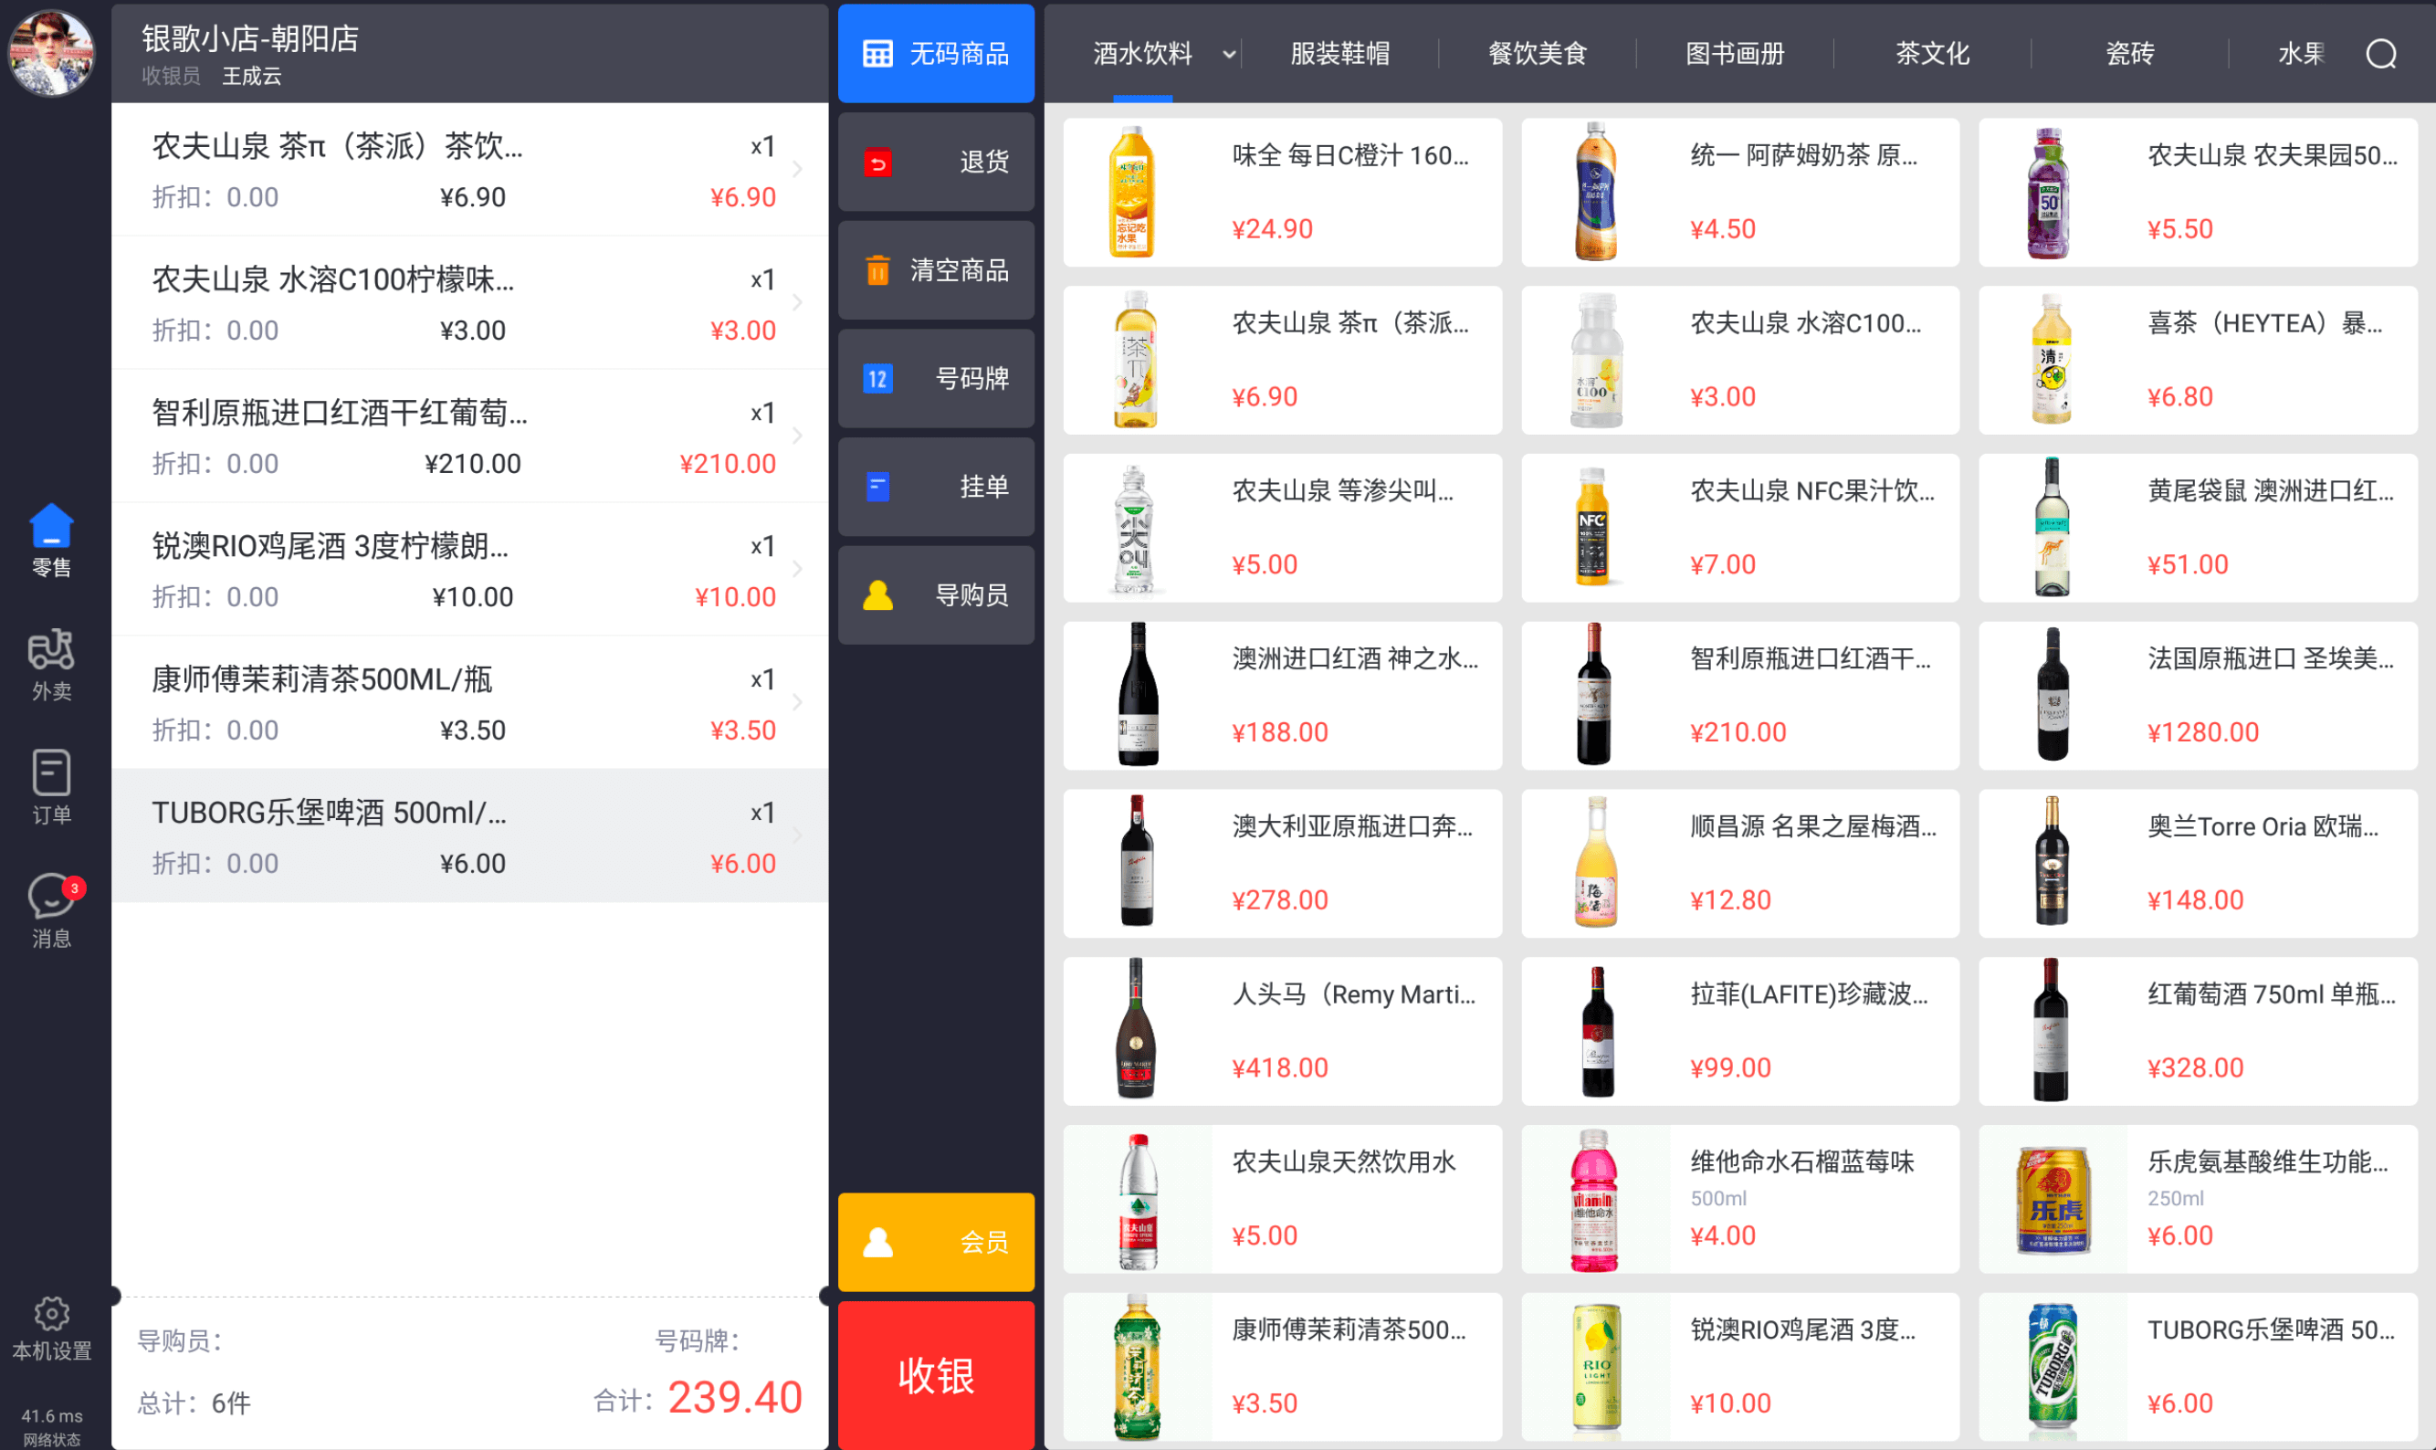Add 红葡萄酒 750ml 单瓶 product thumbnail

pyautogui.click(x=2050, y=1031)
